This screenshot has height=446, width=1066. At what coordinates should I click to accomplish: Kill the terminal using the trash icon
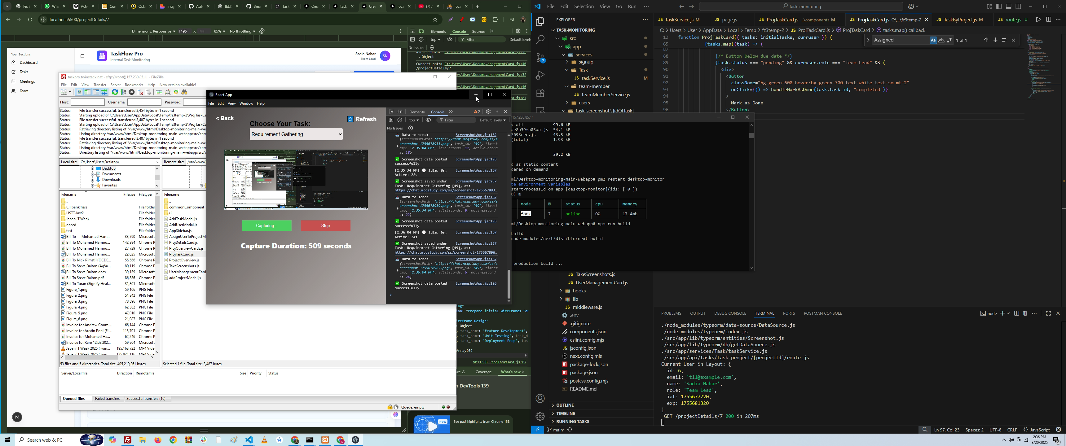click(1025, 314)
